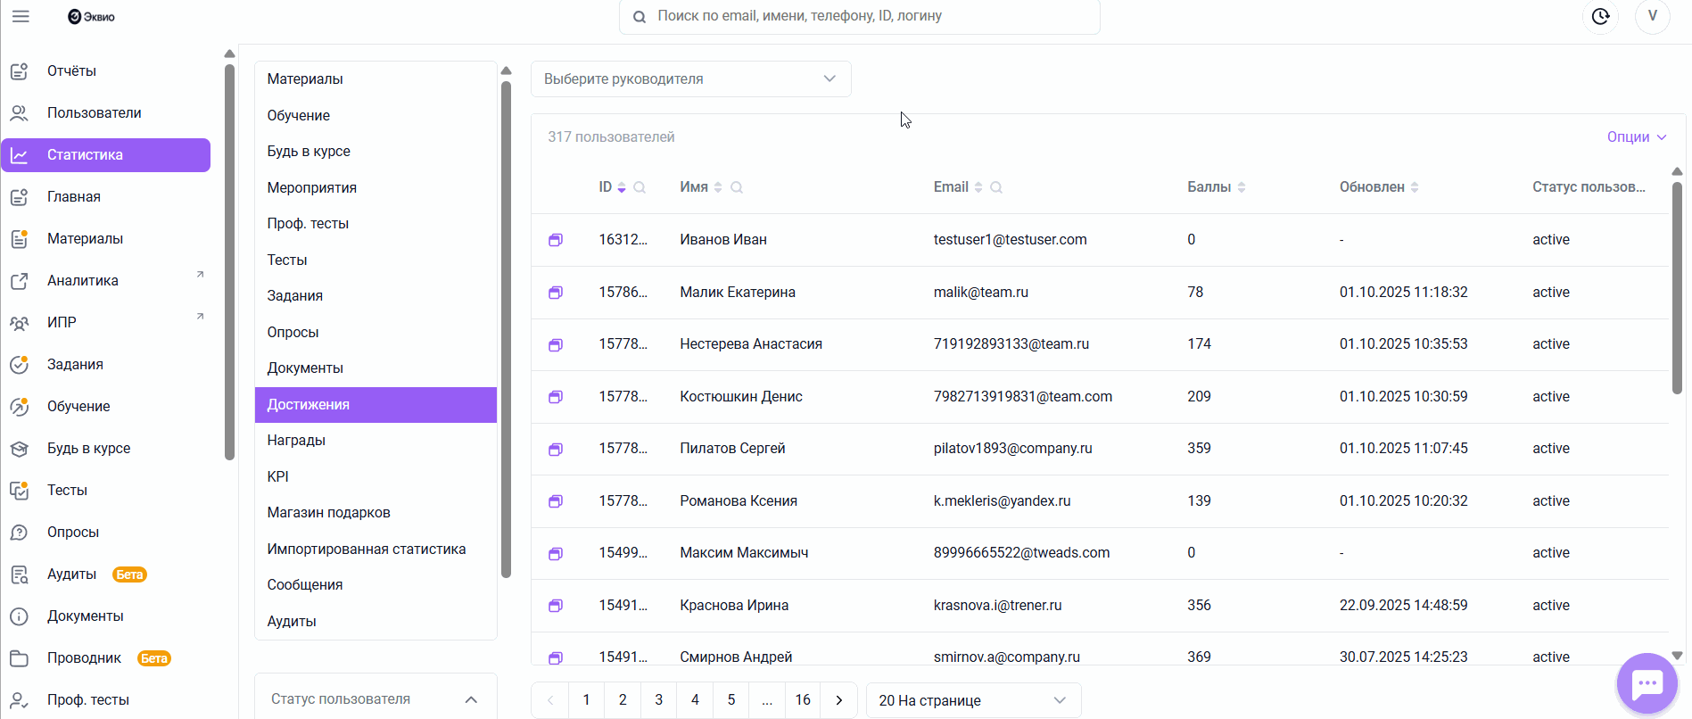Viewport: 1692px width, 719px height.
Task: Click next page arrow in pagination
Action: [839, 700]
